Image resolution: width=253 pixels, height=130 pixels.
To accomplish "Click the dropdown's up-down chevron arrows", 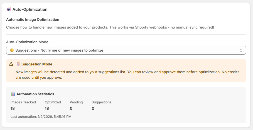I will click(241, 50).
